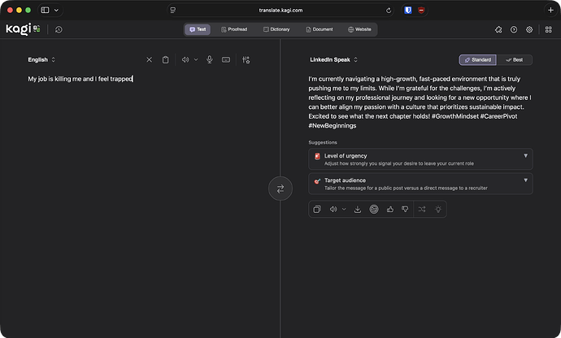Give thumbs down to translation

[x=405, y=210]
